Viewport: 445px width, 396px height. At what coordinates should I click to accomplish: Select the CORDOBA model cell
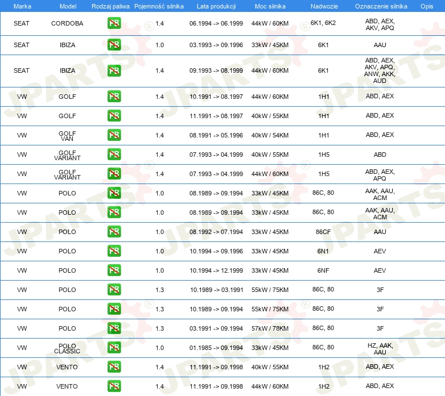click(67, 23)
